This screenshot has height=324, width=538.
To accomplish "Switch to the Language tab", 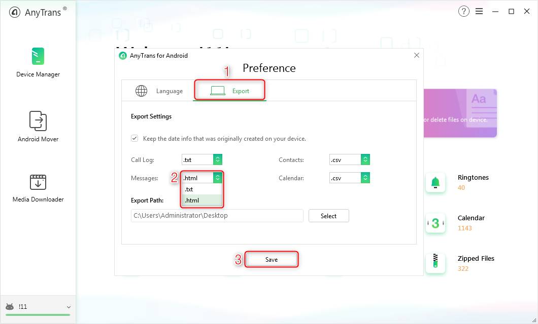I will (159, 91).
